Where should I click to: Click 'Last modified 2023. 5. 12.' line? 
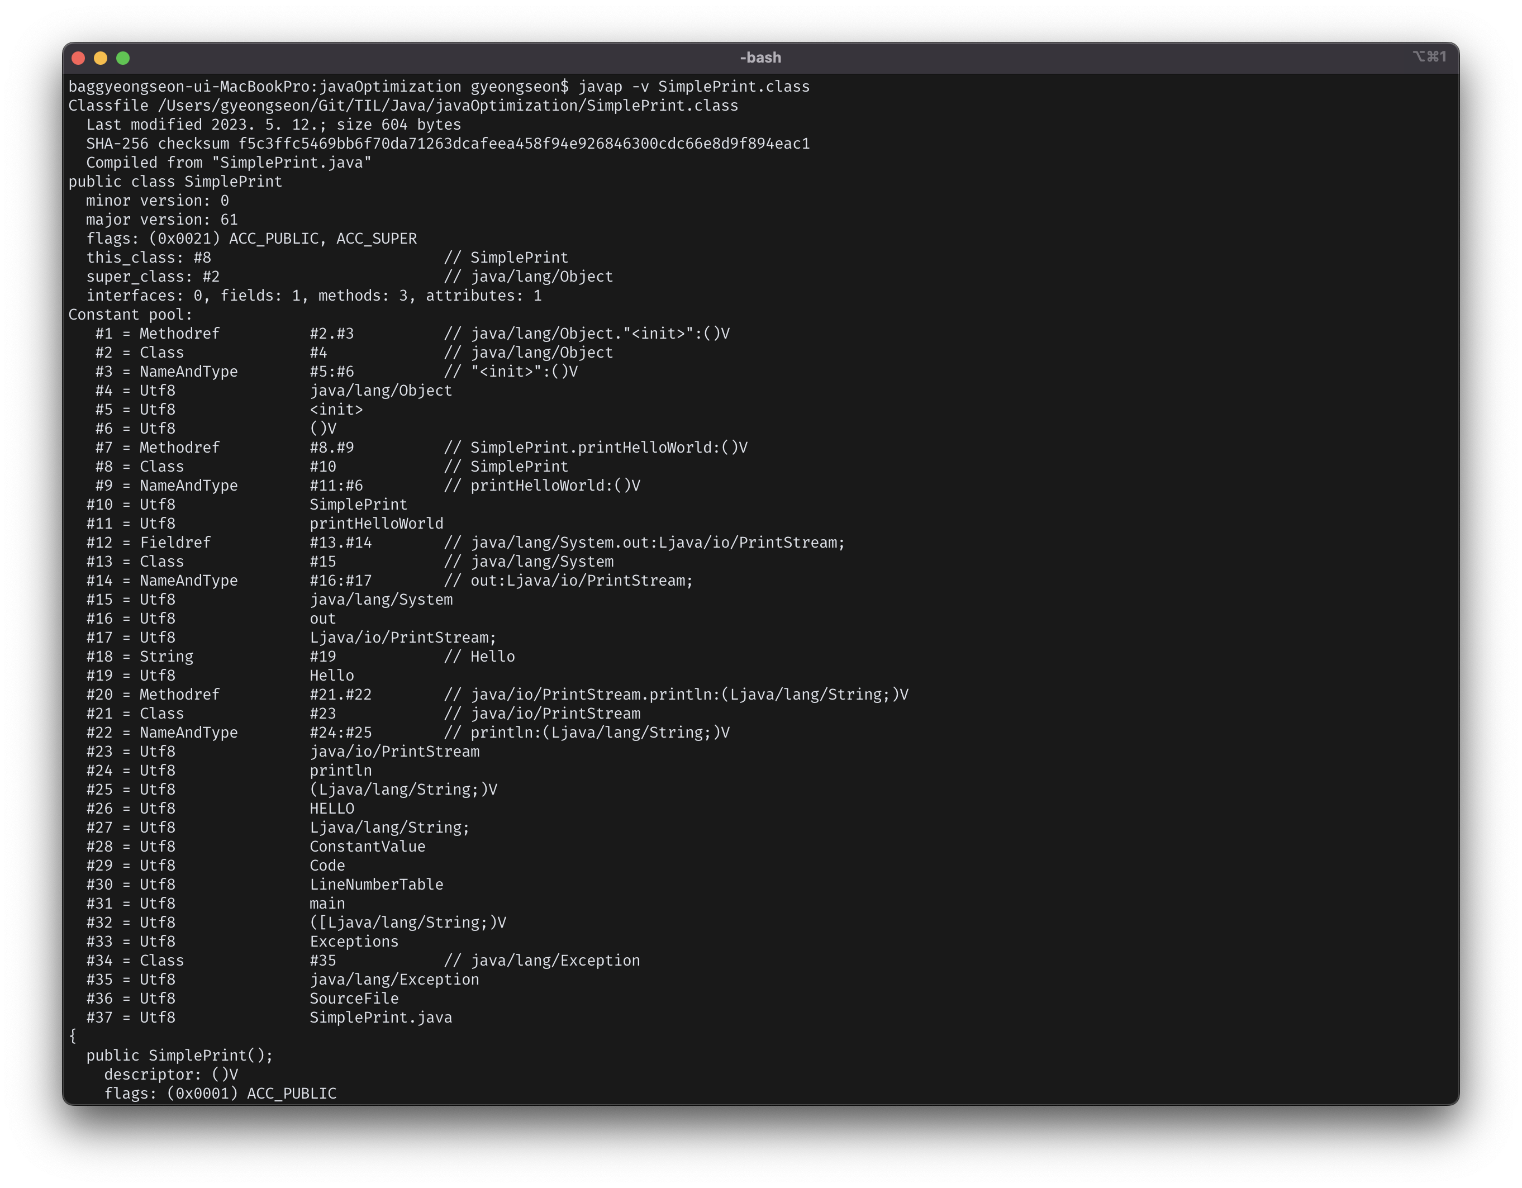tap(273, 125)
